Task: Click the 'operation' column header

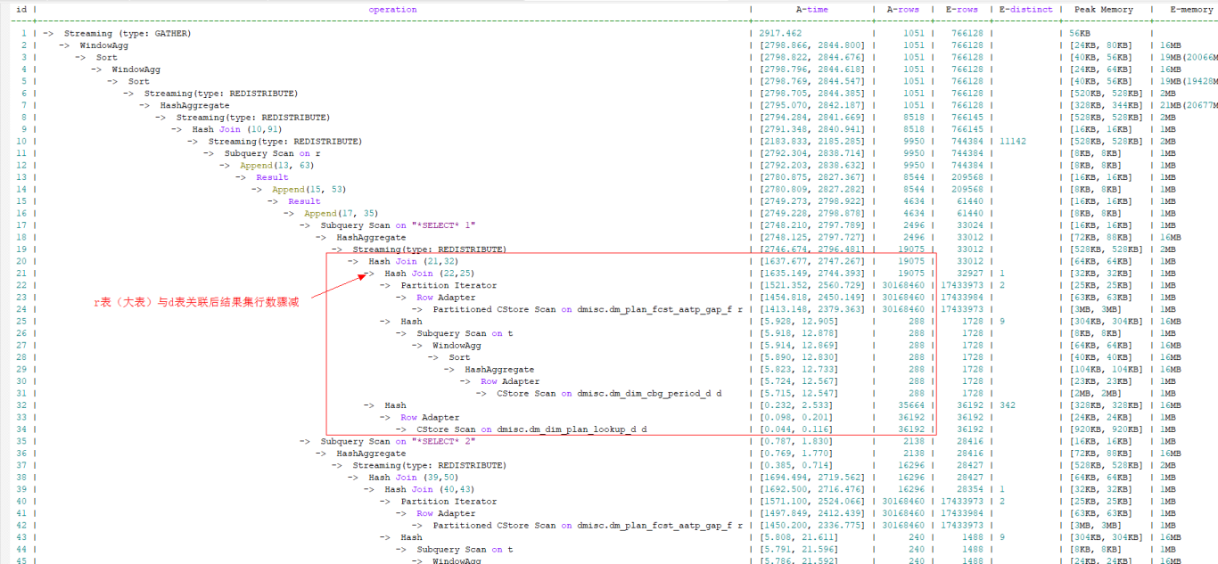Action: tap(392, 10)
